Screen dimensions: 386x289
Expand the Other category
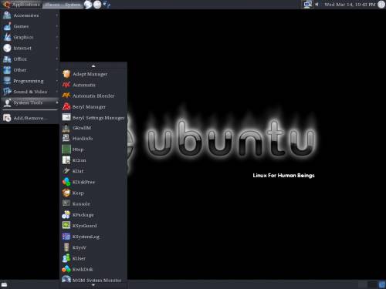pyautogui.click(x=30, y=70)
